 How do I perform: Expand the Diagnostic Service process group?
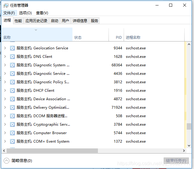[x=5, y=74]
